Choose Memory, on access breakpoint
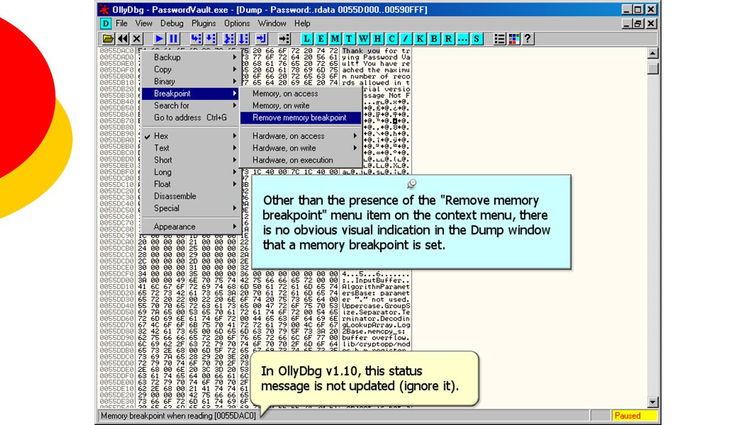756x425 pixels. [301, 93]
